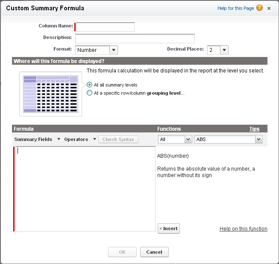This screenshot has height=264, width=279.
Task: Open the function list dropdown showing ABS
Action: [x=228, y=139]
